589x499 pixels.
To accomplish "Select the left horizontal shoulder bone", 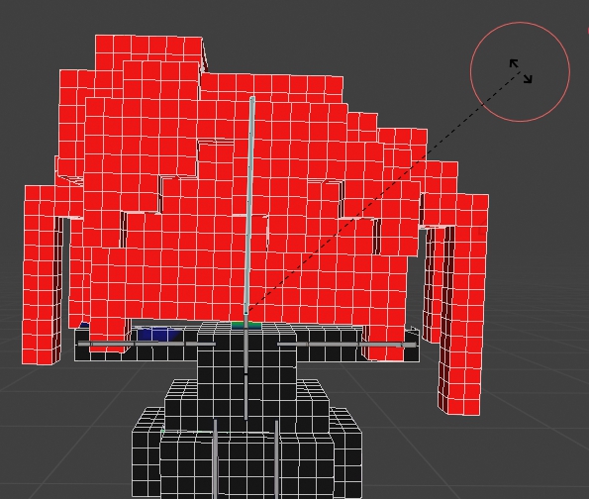I will pyautogui.click(x=147, y=344).
